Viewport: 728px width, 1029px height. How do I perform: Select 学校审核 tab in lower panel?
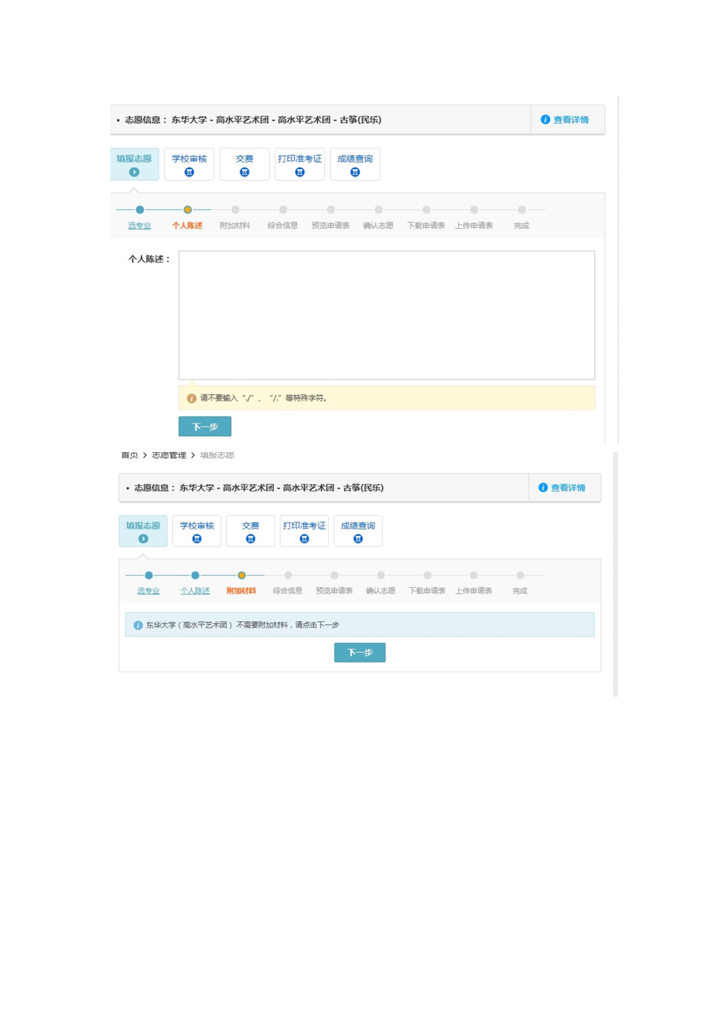tap(197, 531)
